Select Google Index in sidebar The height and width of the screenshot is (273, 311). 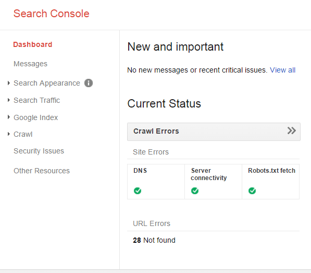(36, 117)
